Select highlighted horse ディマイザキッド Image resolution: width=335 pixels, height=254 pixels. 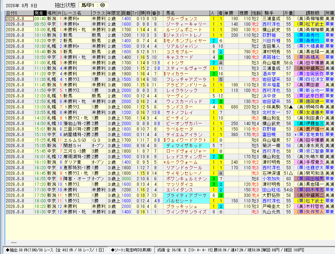(x=186, y=146)
